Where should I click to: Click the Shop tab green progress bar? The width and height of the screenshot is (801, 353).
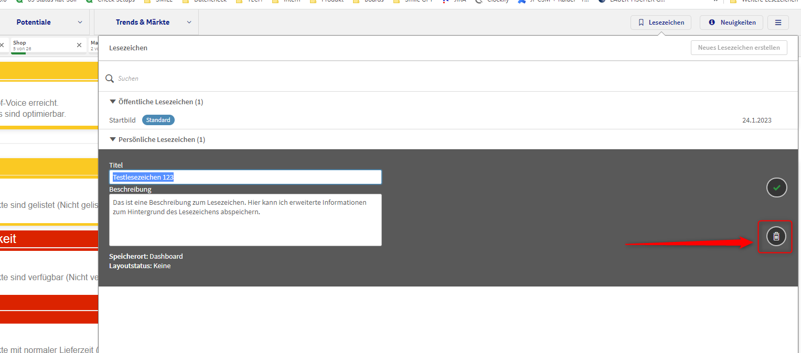click(x=18, y=53)
